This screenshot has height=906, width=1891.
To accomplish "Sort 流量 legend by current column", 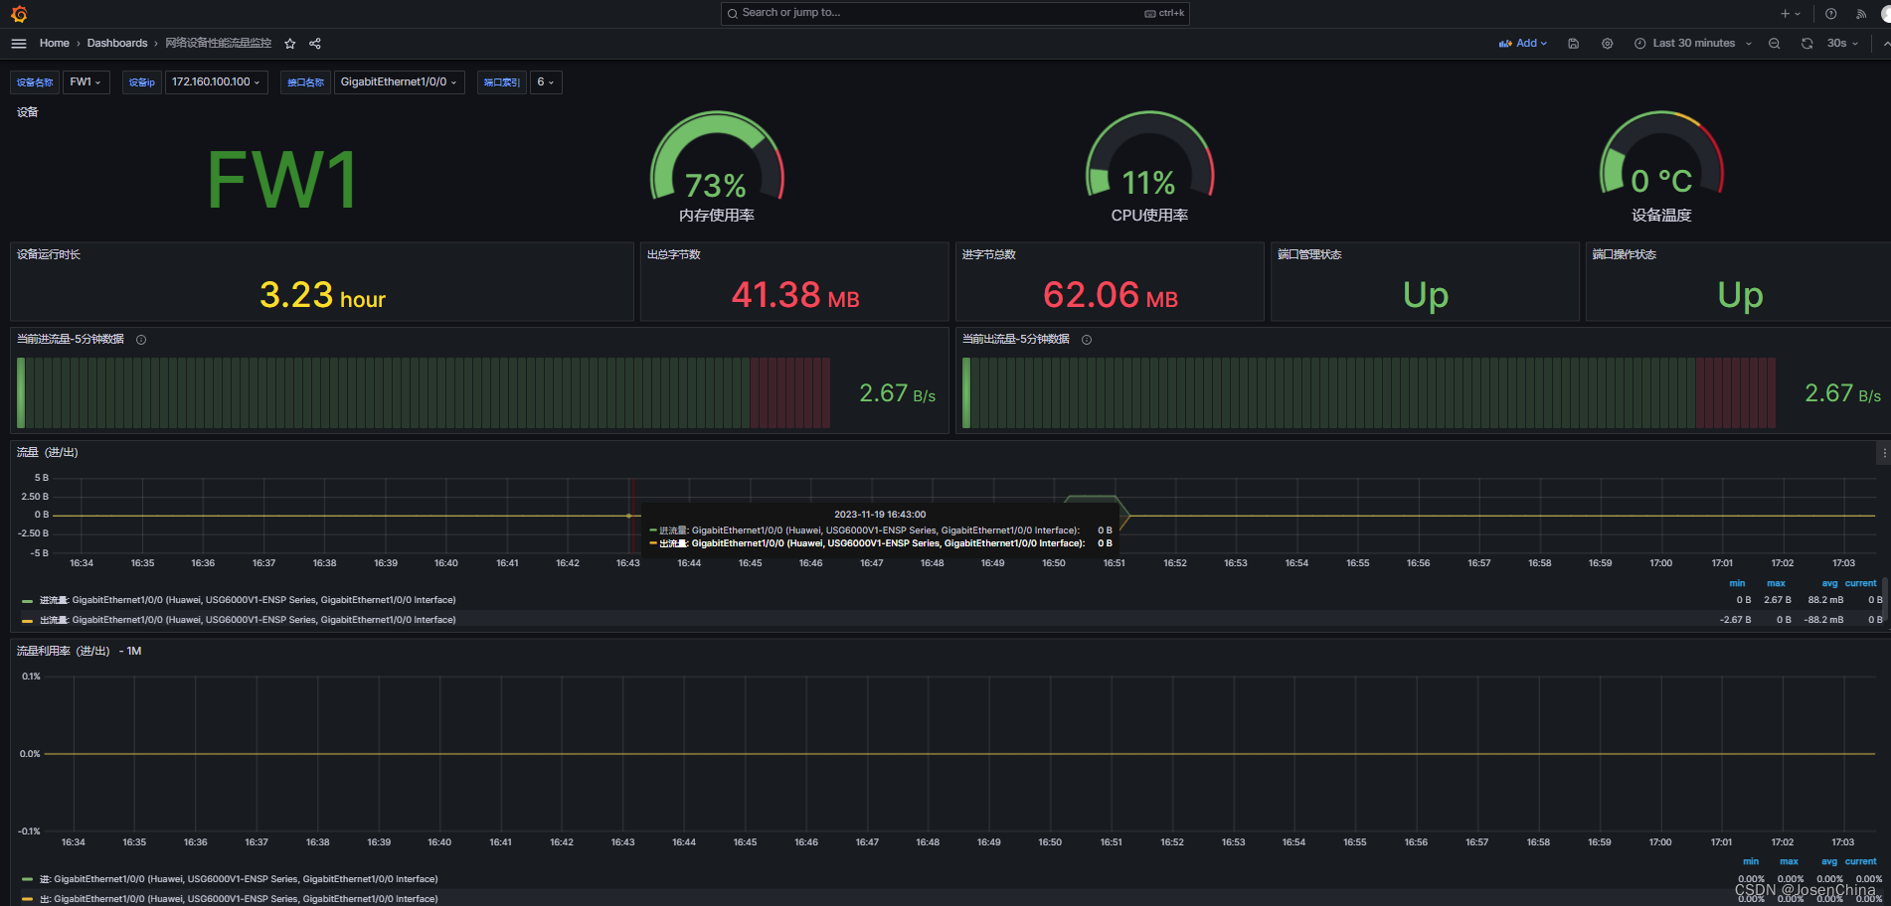I will point(1861,583).
